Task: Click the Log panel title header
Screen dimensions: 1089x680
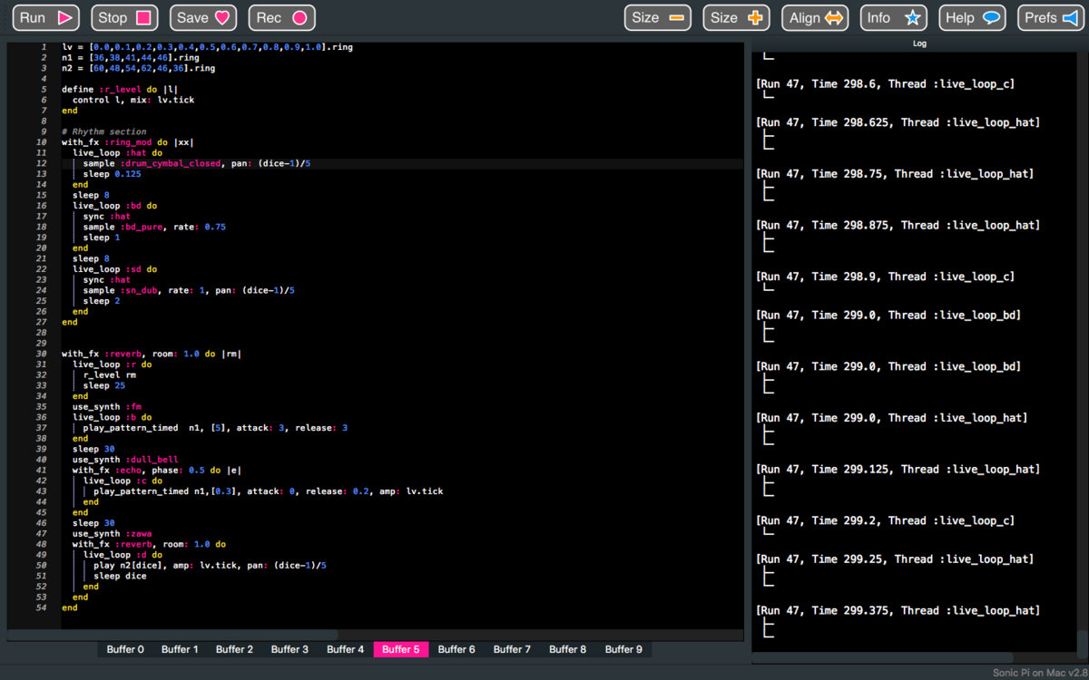Action: point(919,44)
